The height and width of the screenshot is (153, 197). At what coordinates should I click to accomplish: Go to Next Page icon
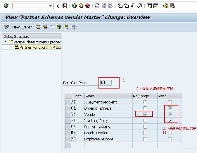(x=133, y=6)
